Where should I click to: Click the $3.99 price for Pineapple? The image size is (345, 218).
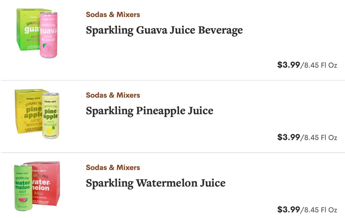289,137
